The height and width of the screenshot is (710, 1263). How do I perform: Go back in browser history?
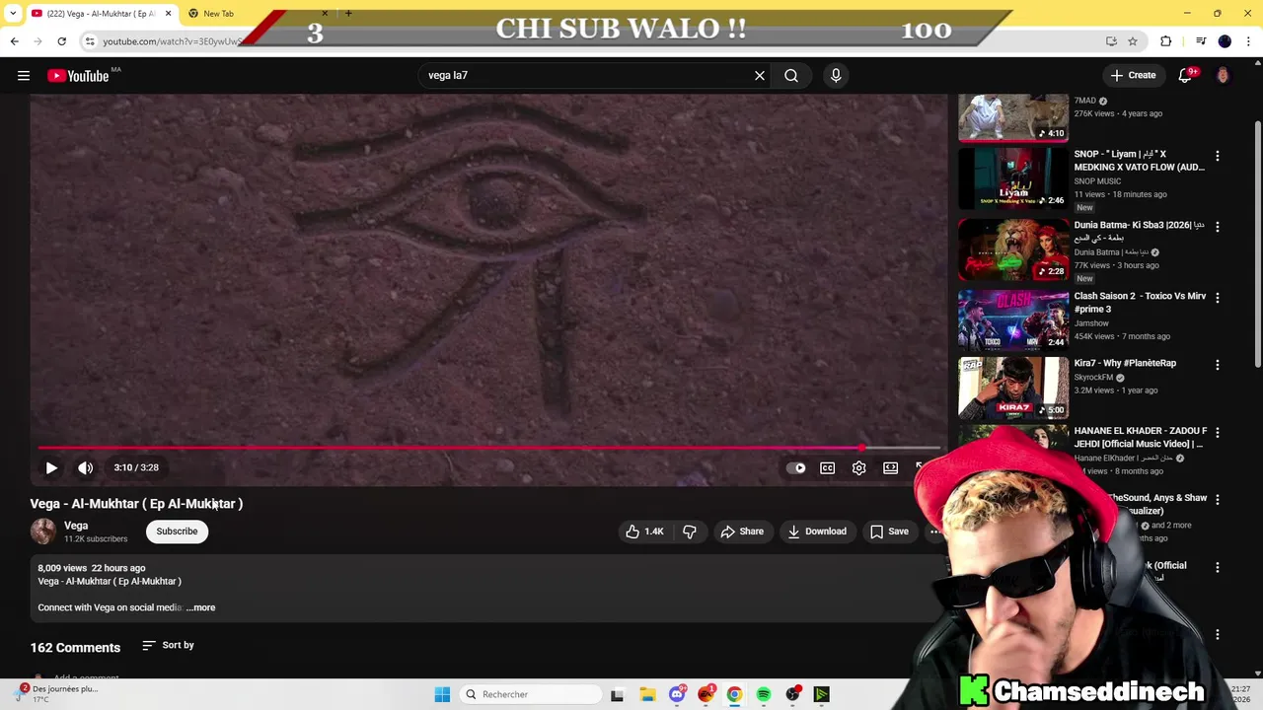click(14, 41)
